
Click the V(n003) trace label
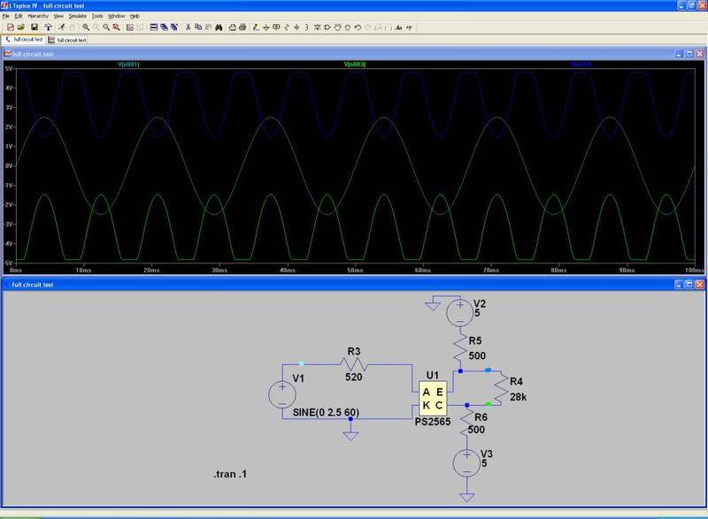(x=355, y=65)
